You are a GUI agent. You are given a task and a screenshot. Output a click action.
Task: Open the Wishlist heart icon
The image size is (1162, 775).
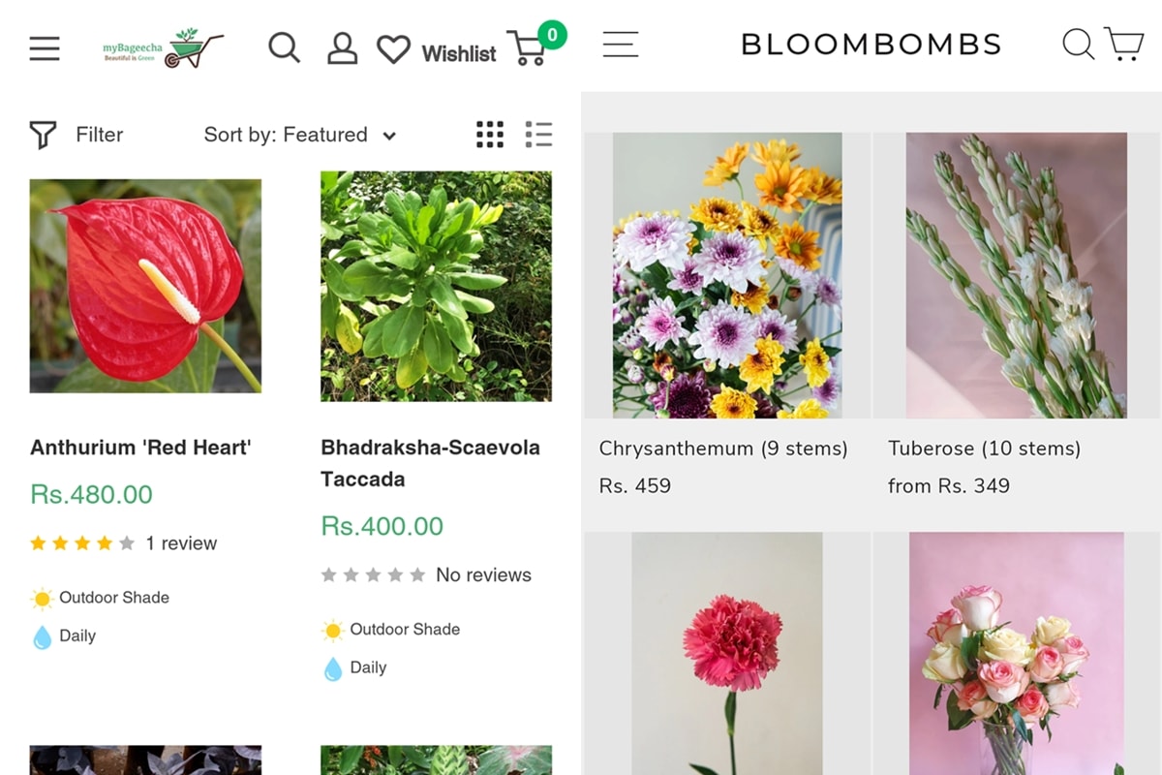393,49
